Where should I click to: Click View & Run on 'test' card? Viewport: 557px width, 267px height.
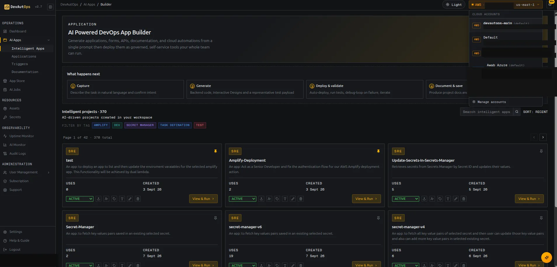tap(203, 199)
